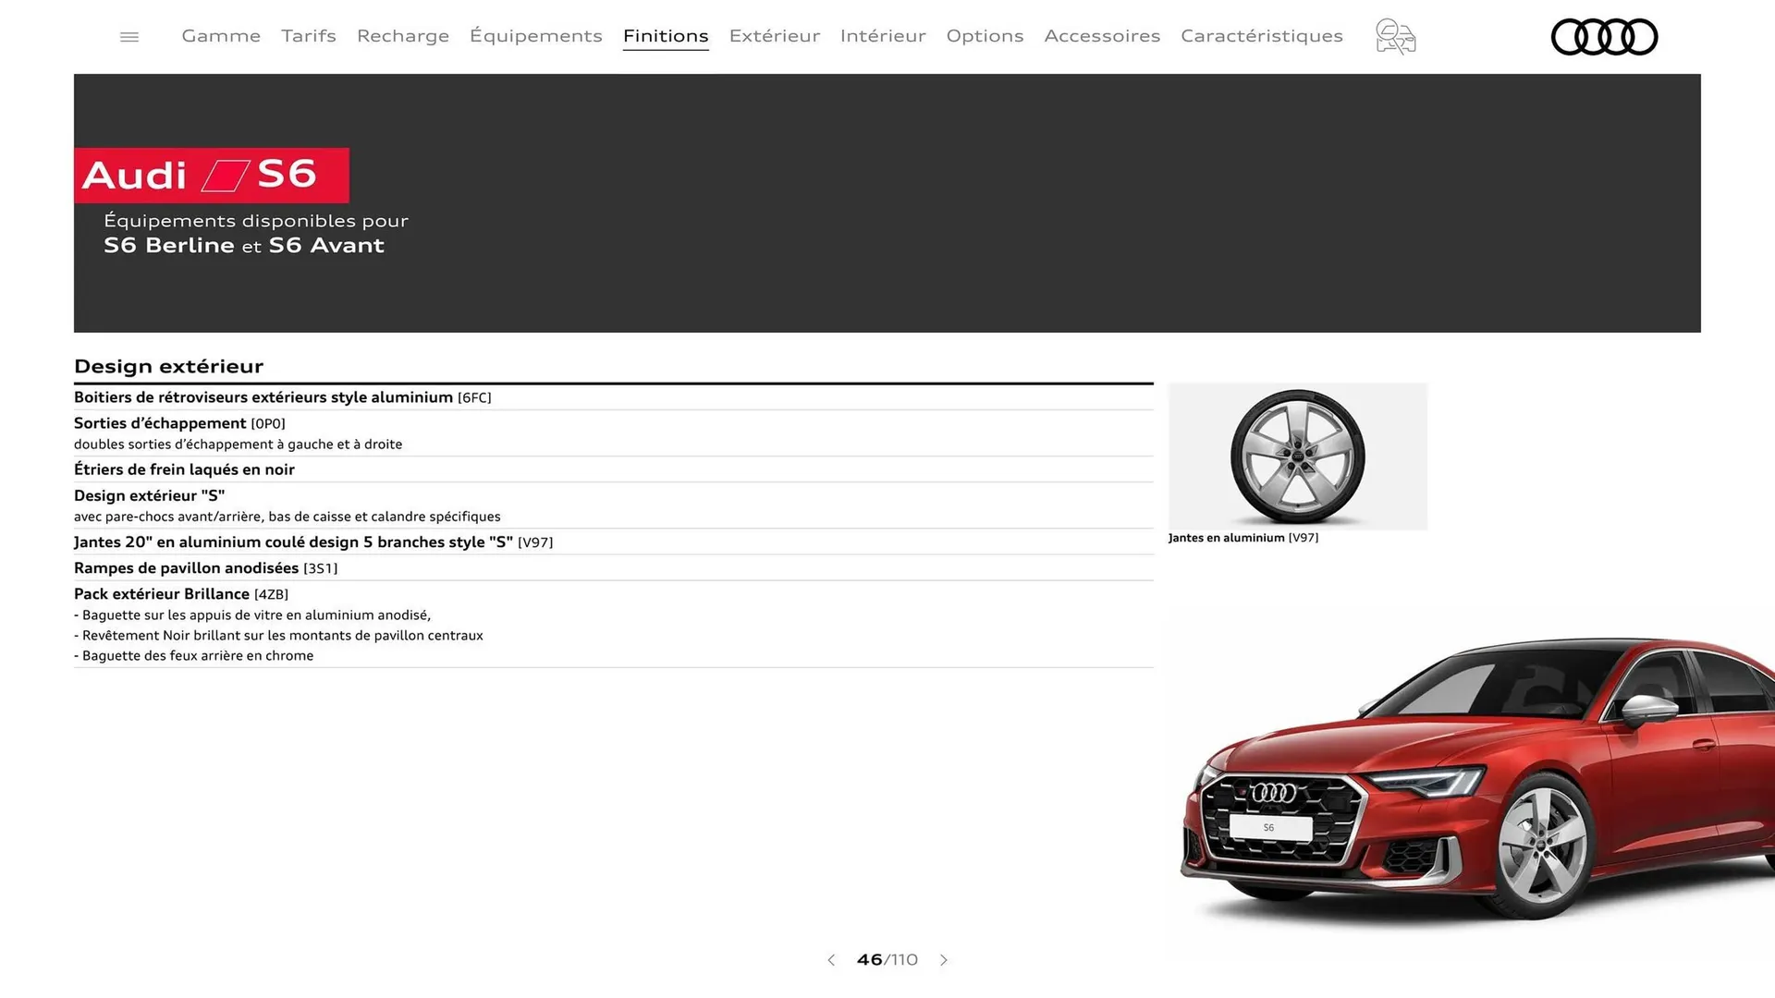Open the Finitions section
1775x998 pixels.
(666, 36)
